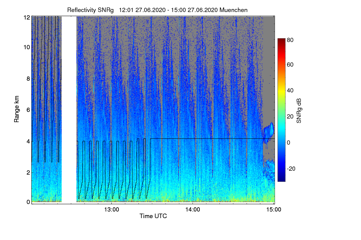Click the '60' colorbar tick label
Image resolution: width=361 pixels, height=240 pixels.
pos(290,65)
